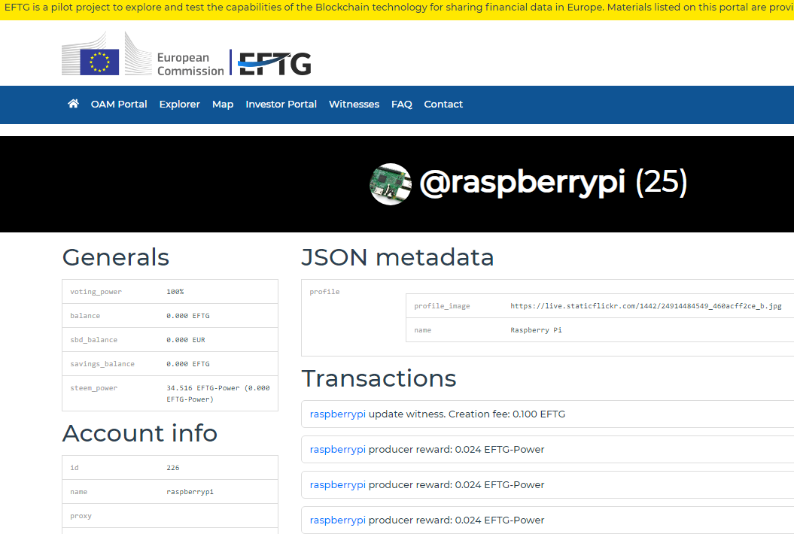Select the account id value 226
Image resolution: width=794 pixels, height=534 pixels.
click(x=173, y=468)
